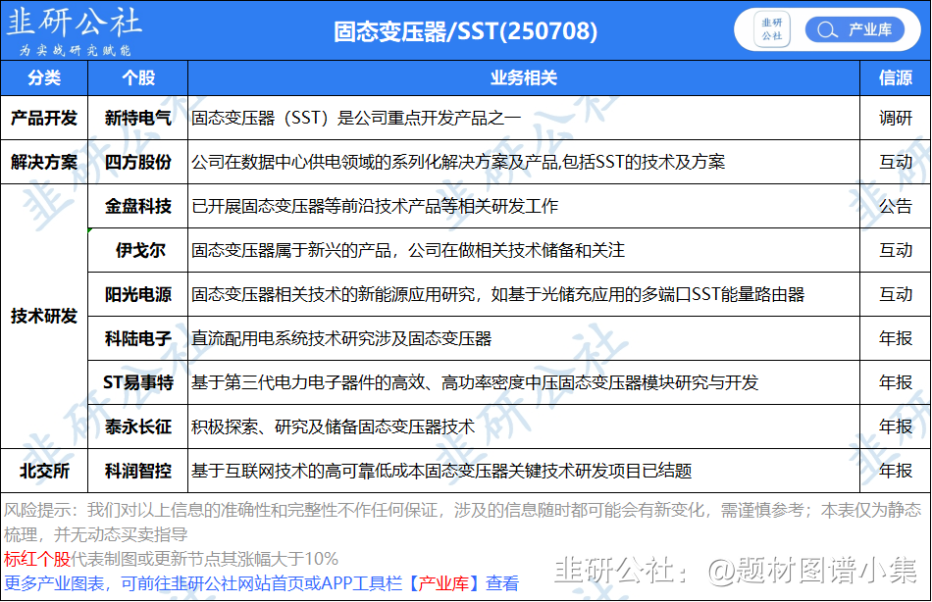
Task: Click the stock name 阳光电源
Action: pyautogui.click(x=138, y=294)
